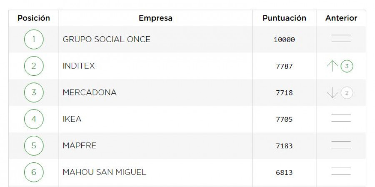Click the Anterior column header
375x187 pixels.
pos(341,18)
